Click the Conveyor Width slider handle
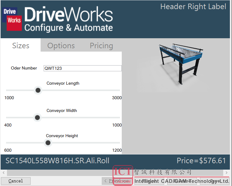Viewport: 232px width, 186px height. point(37,117)
